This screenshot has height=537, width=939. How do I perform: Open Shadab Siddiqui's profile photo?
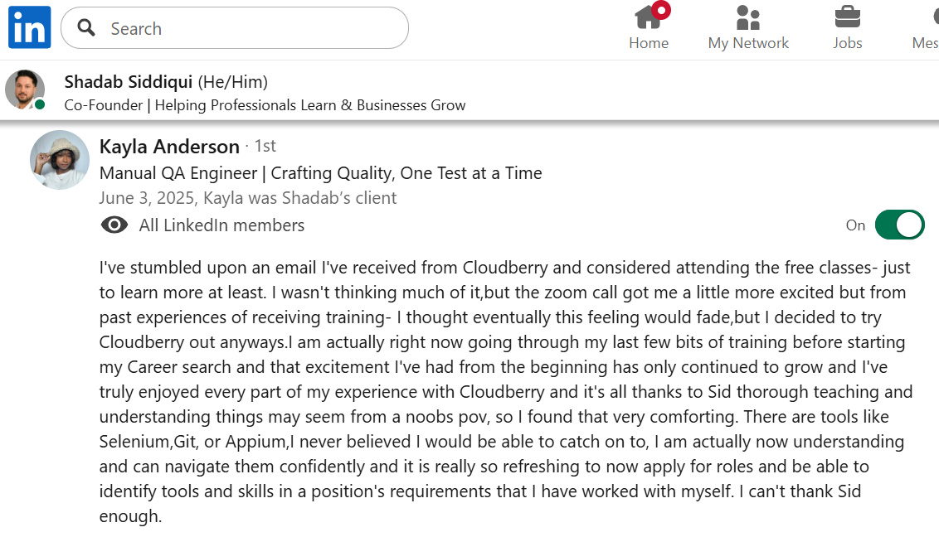[x=25, y=89]
